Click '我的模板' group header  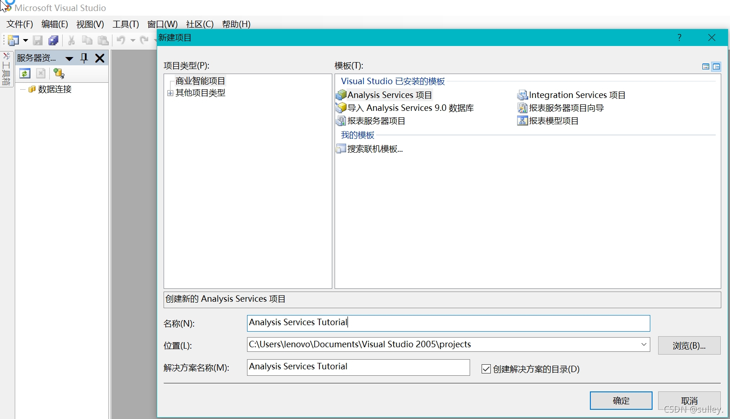click(358, 135)
